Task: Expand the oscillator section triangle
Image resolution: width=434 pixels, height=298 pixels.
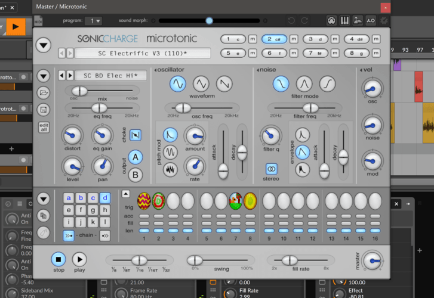Action: (x=155, y=70)
